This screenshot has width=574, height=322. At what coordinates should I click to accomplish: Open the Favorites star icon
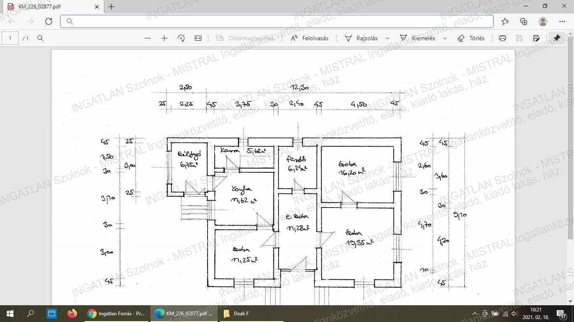click(x=505, y=21)
